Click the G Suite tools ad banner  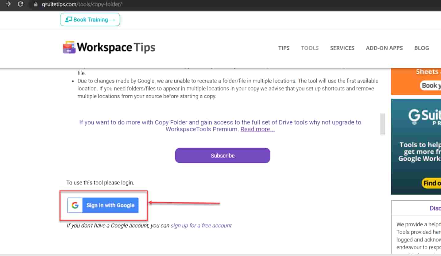click(416, 147)
